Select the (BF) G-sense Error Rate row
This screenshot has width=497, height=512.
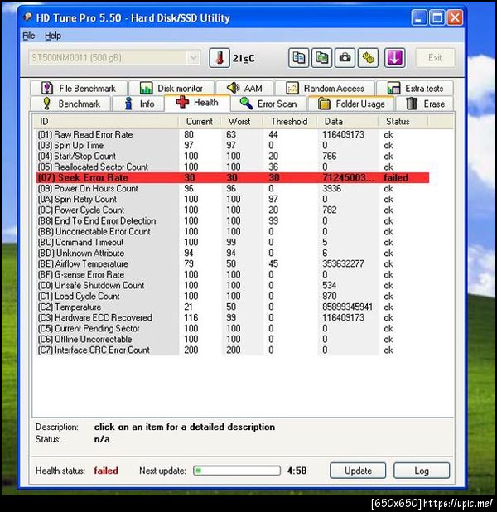tap(233, 274)
